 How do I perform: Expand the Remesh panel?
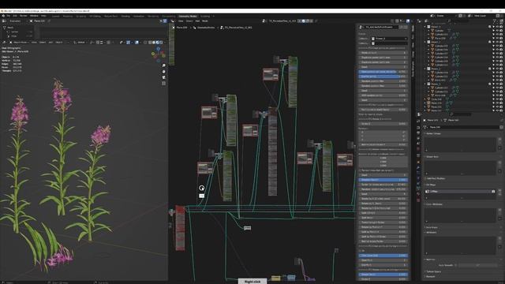point(430,277)
